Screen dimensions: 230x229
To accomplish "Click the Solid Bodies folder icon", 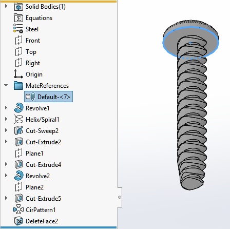I will point(18,7).
